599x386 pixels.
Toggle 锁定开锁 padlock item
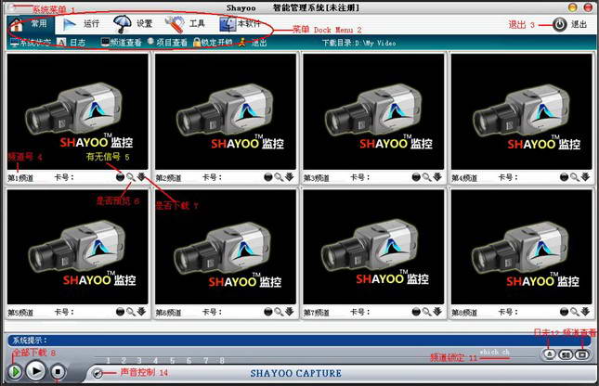[213, 43]
